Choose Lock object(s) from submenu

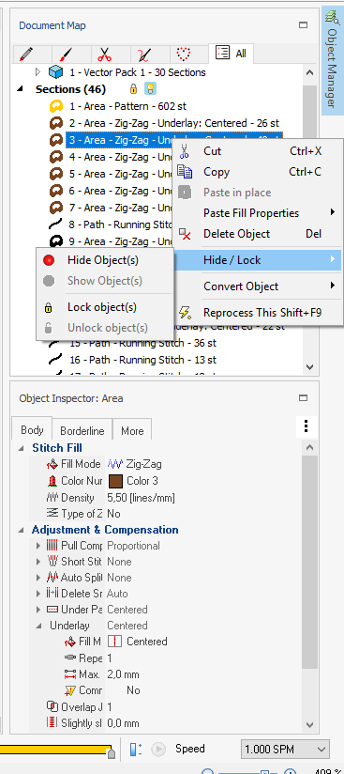(x=102, y=307)
